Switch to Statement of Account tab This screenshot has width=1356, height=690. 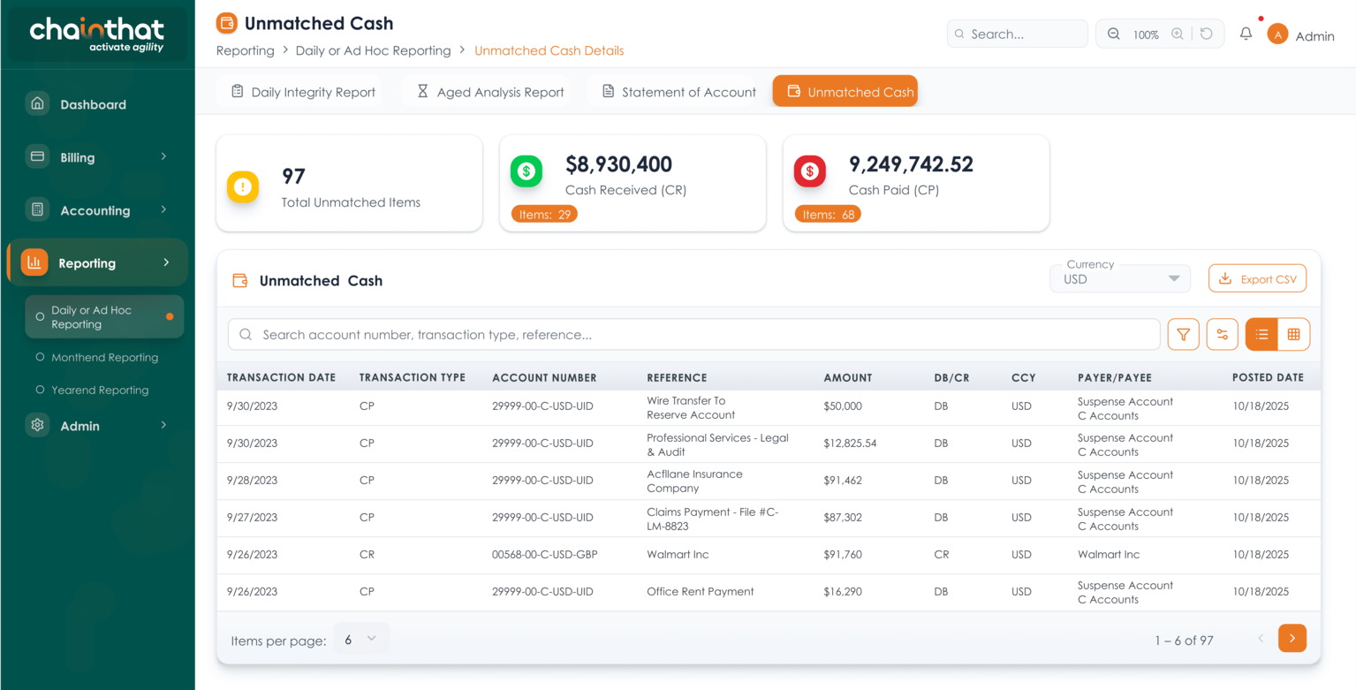pos(678,92)
